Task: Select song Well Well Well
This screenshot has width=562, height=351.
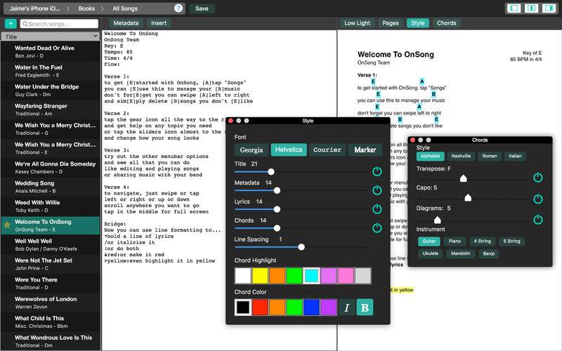Action: pos(51,244)
